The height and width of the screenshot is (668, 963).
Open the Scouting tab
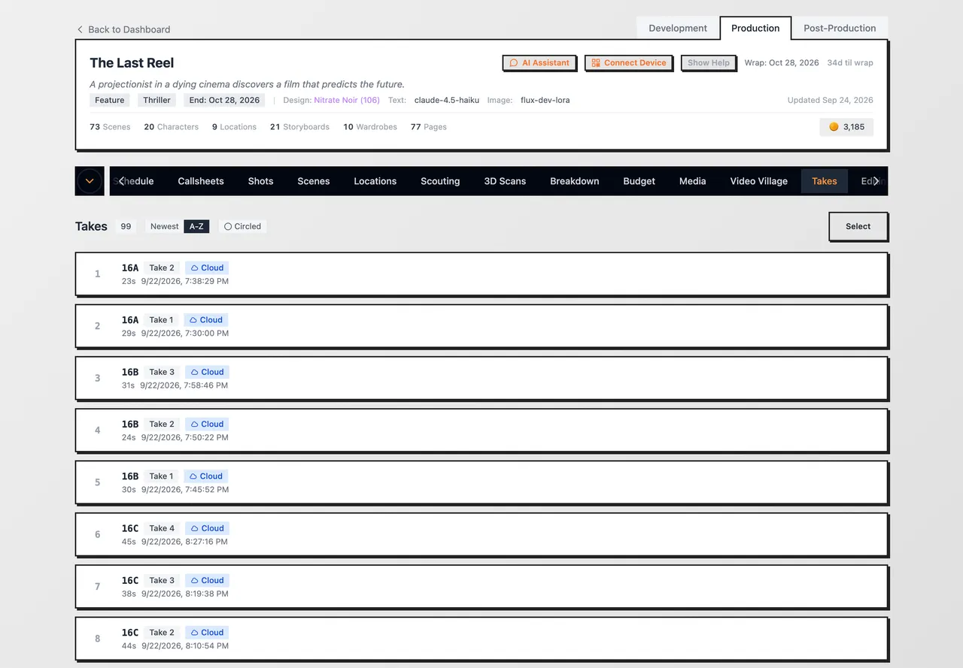tap(440, 181)
